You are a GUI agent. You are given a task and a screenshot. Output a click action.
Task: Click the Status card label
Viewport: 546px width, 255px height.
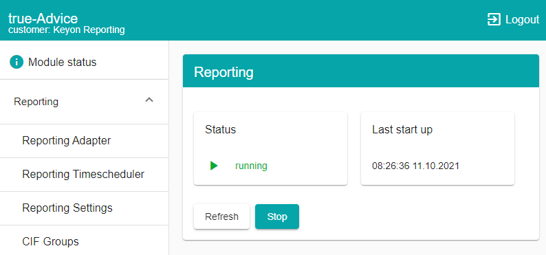[x=221, y=129]
